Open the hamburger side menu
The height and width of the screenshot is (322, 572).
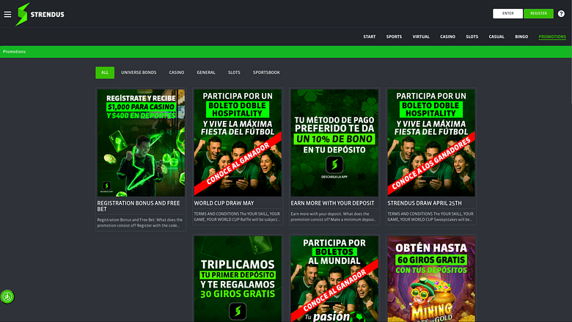click(x=7, y=14)
